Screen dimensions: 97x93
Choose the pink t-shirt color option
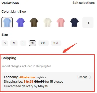(61, 23)
